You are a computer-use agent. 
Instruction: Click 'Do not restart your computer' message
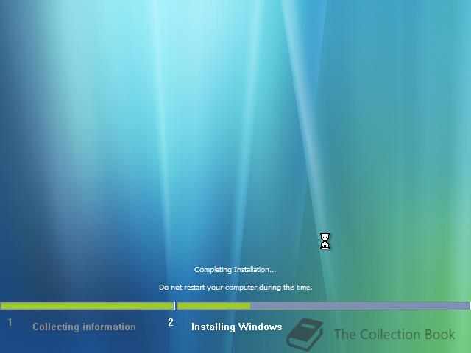pos(235,288)
